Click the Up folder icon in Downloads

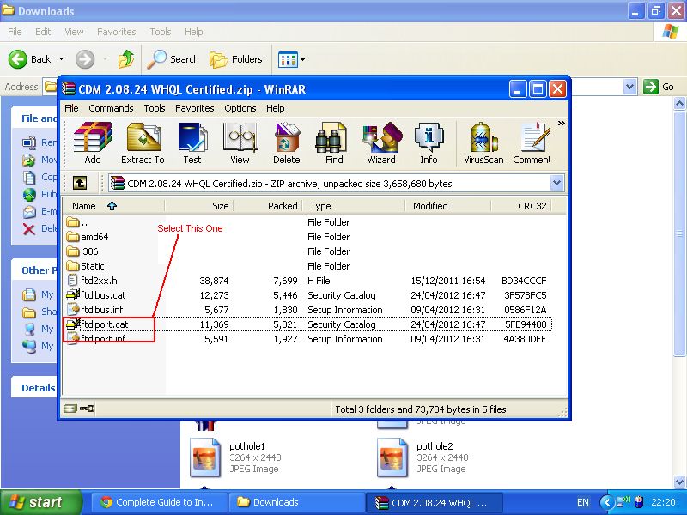click(x=126, y=59)
